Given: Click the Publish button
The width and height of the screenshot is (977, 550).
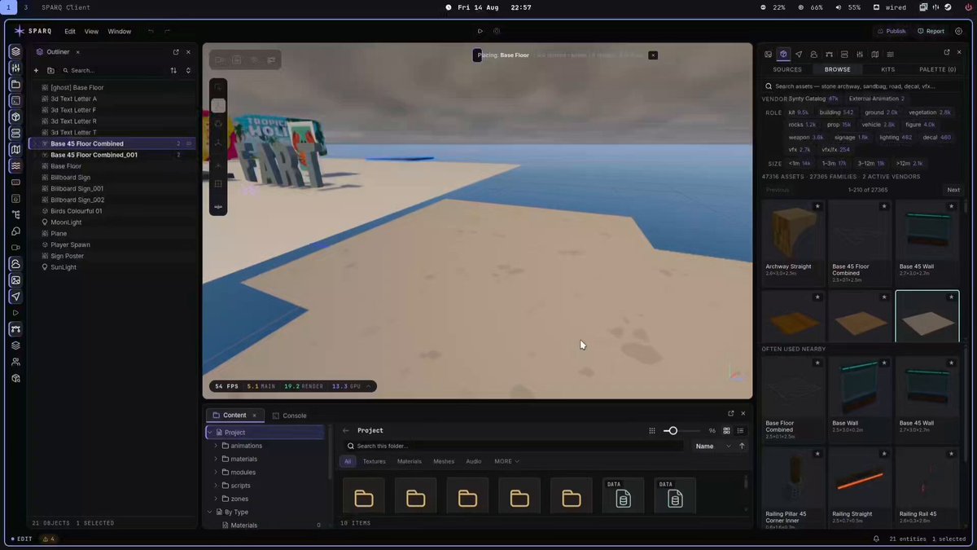Looking at the screenshot, I should [x=890, y=31].
